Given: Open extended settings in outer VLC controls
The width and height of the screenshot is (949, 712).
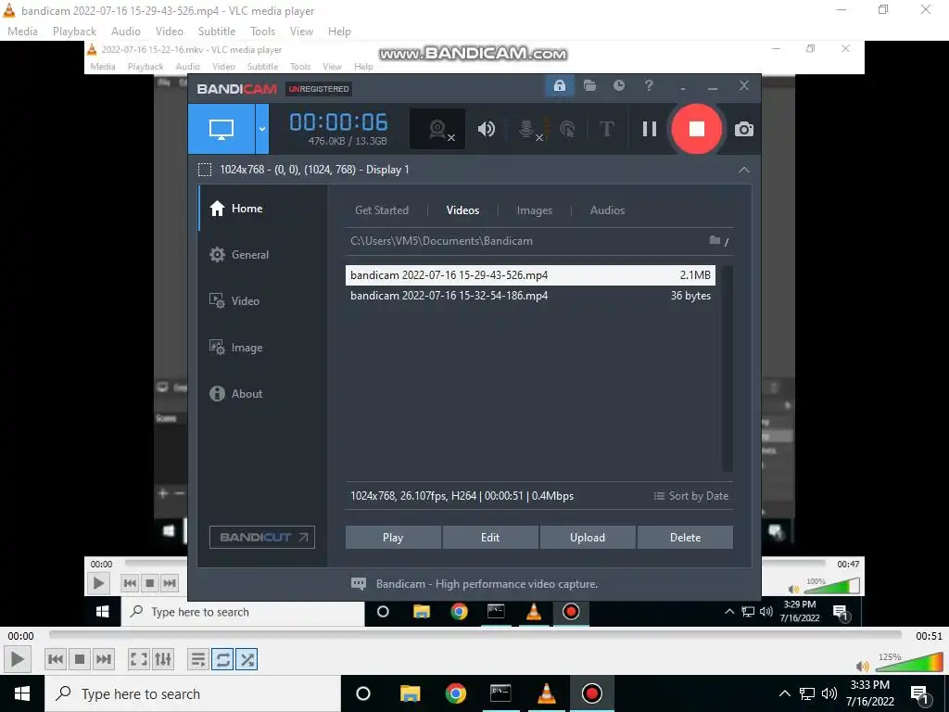Looking at the screenshot, I should pyautogui.click(x=163, y=659).
